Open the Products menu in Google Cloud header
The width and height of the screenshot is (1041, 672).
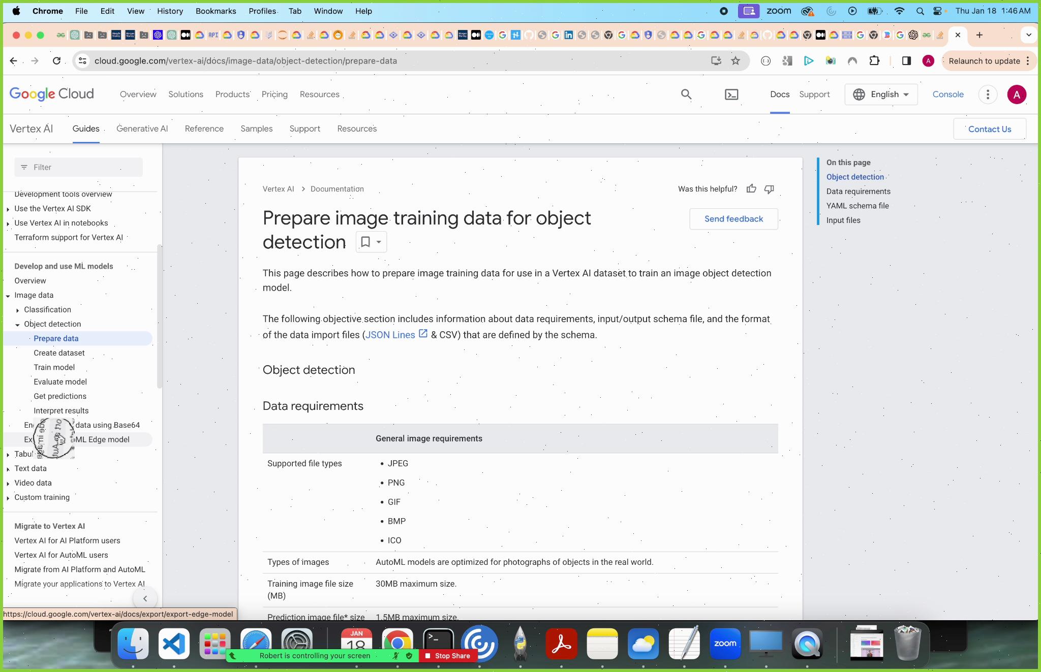click(x=232, y=94)
